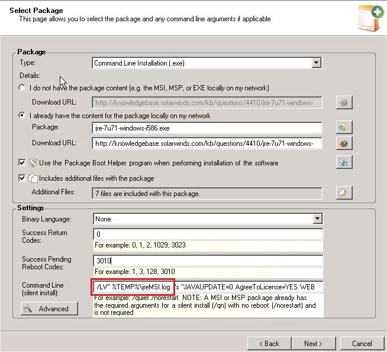Click the Package file name field

[x=207, y=128]
